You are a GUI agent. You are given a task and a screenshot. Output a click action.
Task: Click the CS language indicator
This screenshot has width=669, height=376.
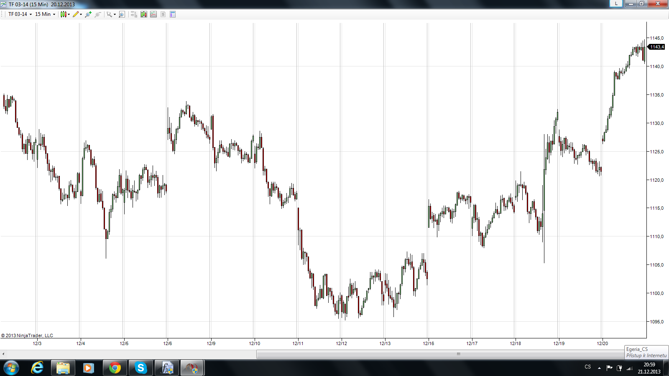tap(588, 367)
